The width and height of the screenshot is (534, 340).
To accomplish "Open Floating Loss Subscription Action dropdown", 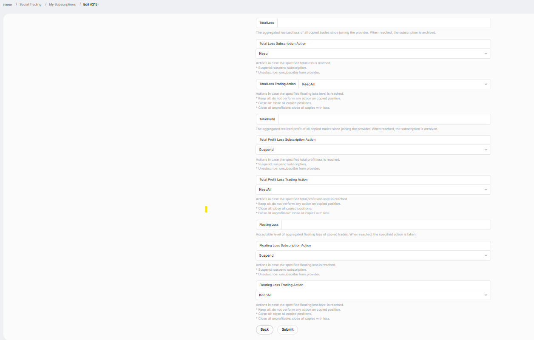I will [373, 255].
